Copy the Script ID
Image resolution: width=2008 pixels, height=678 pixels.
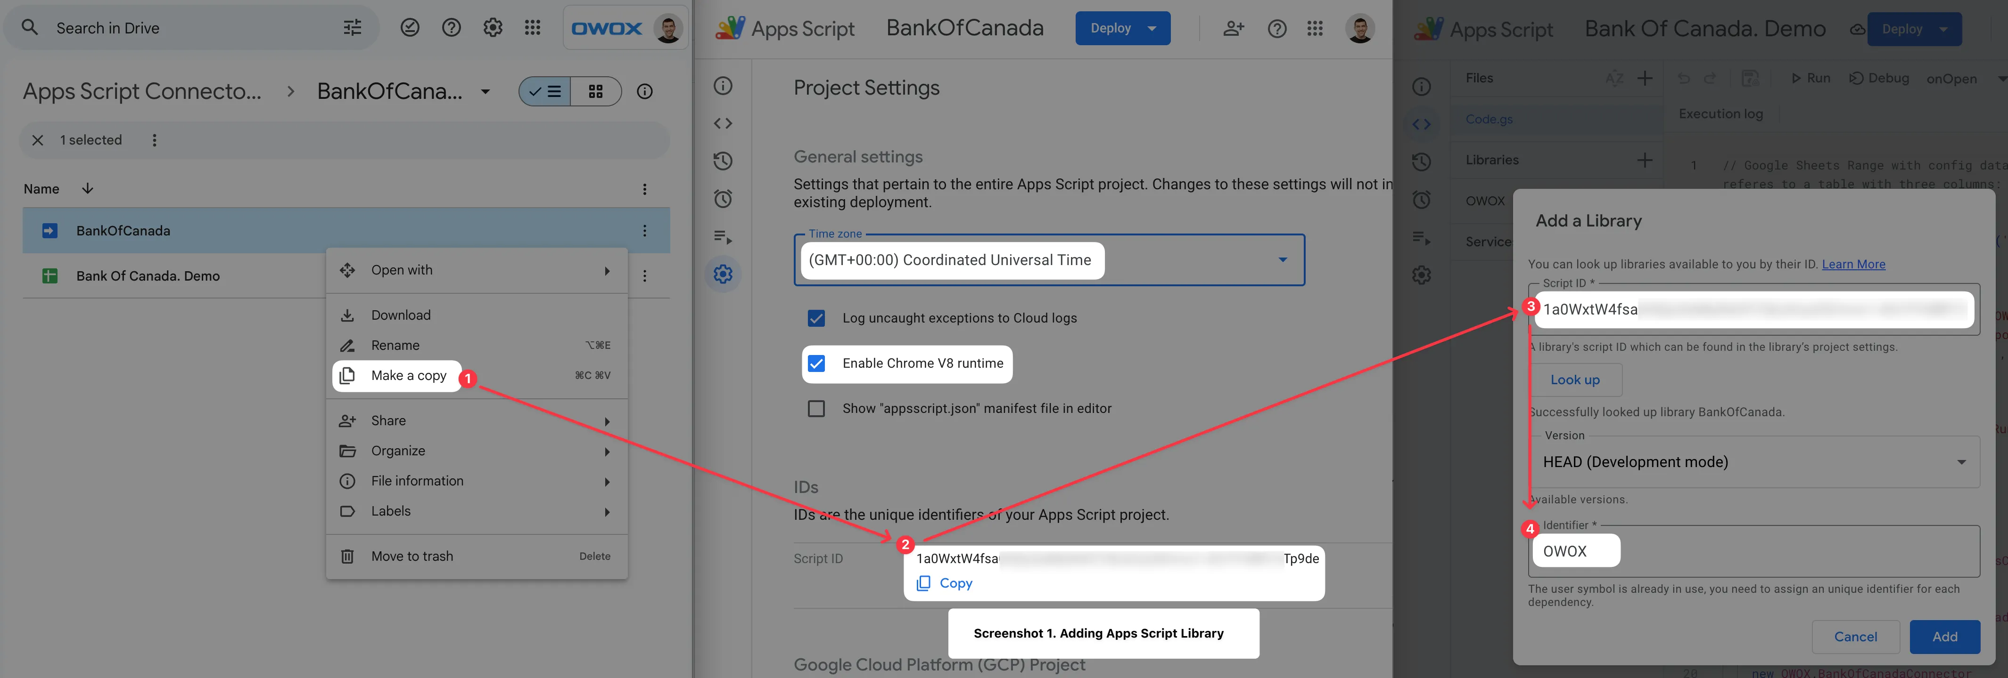[945, 583]
